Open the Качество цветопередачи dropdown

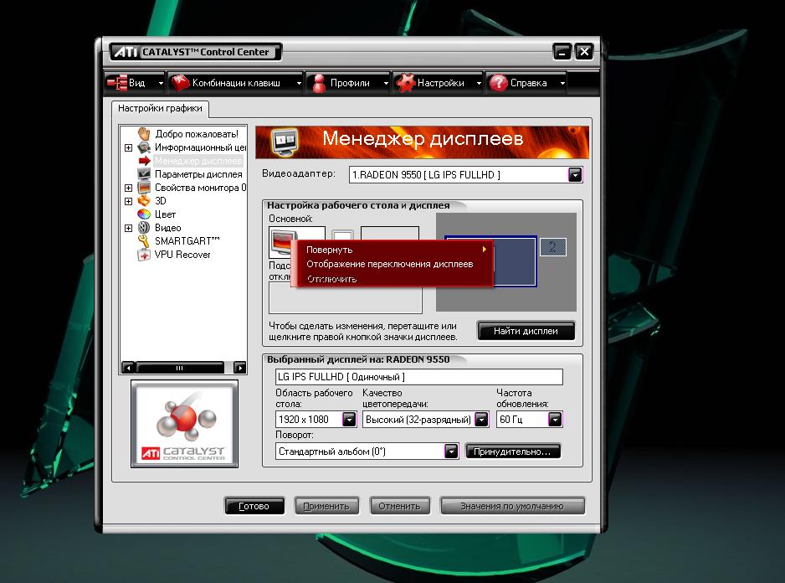coord(481,419)
